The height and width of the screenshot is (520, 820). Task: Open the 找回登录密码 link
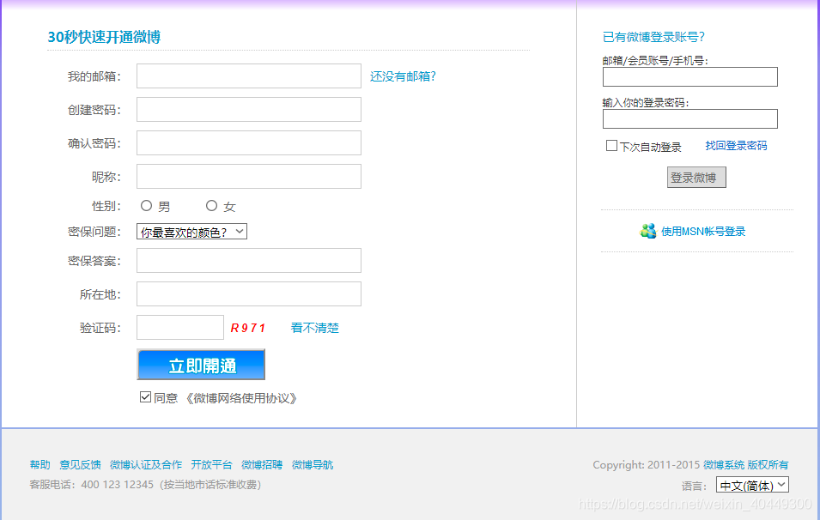point(736,146)
